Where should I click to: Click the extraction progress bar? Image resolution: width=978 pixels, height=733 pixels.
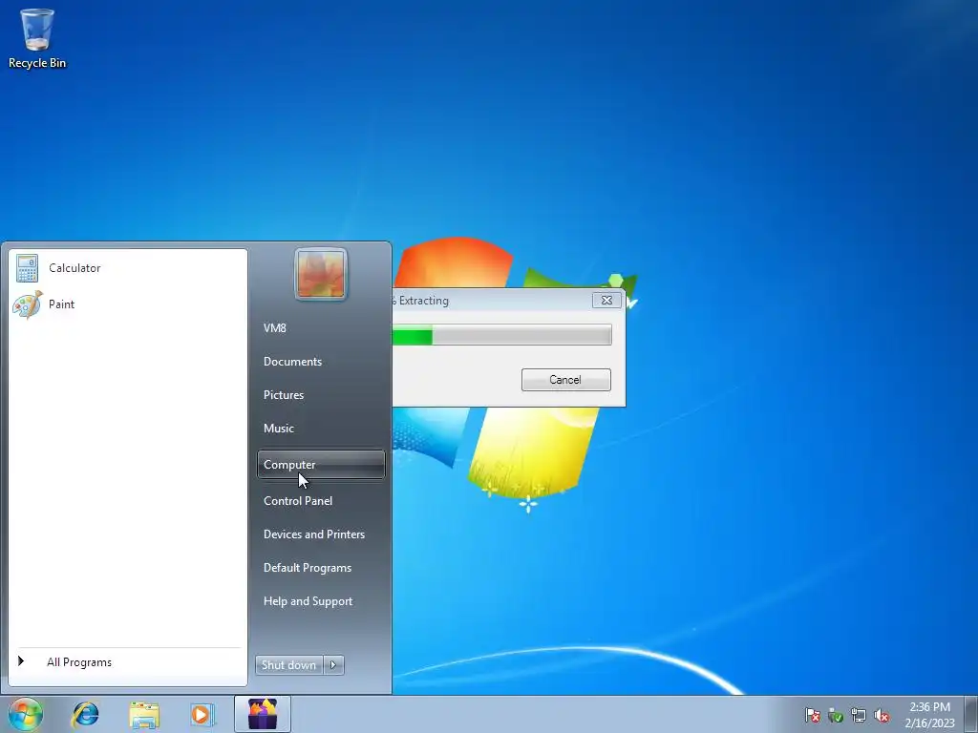(x=502, y=335)
